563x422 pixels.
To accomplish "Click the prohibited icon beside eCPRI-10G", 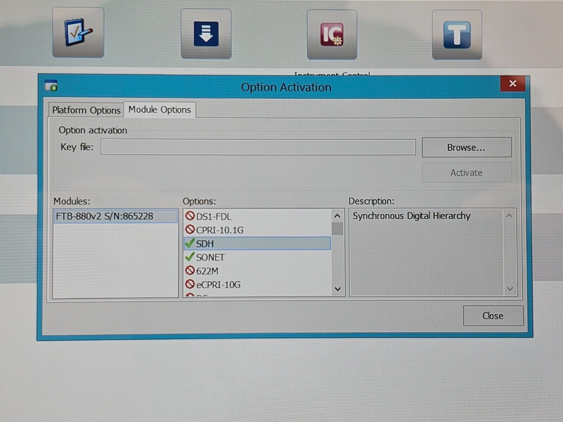I will (190, 284).
